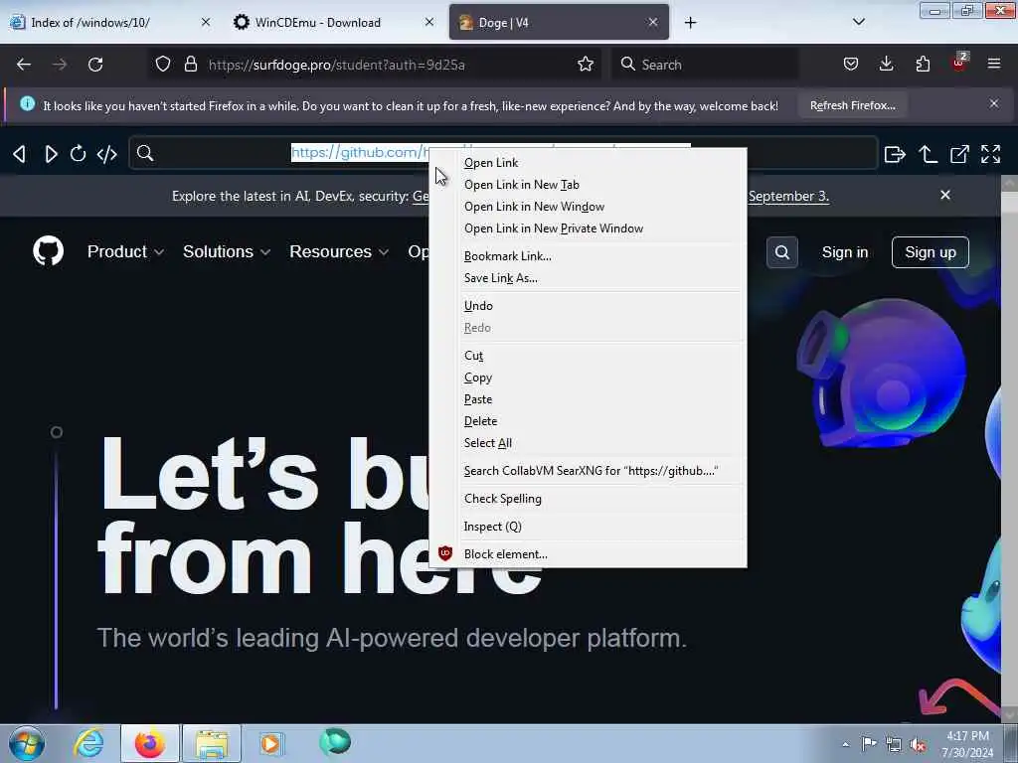The height and width of the screenshot is (763, 1018).
Task: Close the Doge | V4 tab
Action: (x=653, y=22)
